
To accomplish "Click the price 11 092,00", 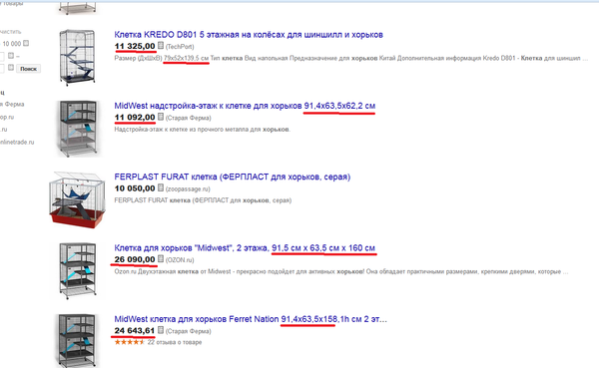I will point(135,118).
